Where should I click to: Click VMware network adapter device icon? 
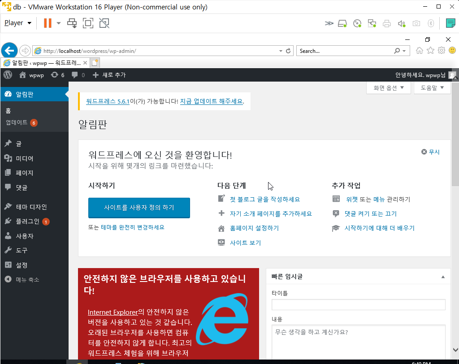coord(372,23)
